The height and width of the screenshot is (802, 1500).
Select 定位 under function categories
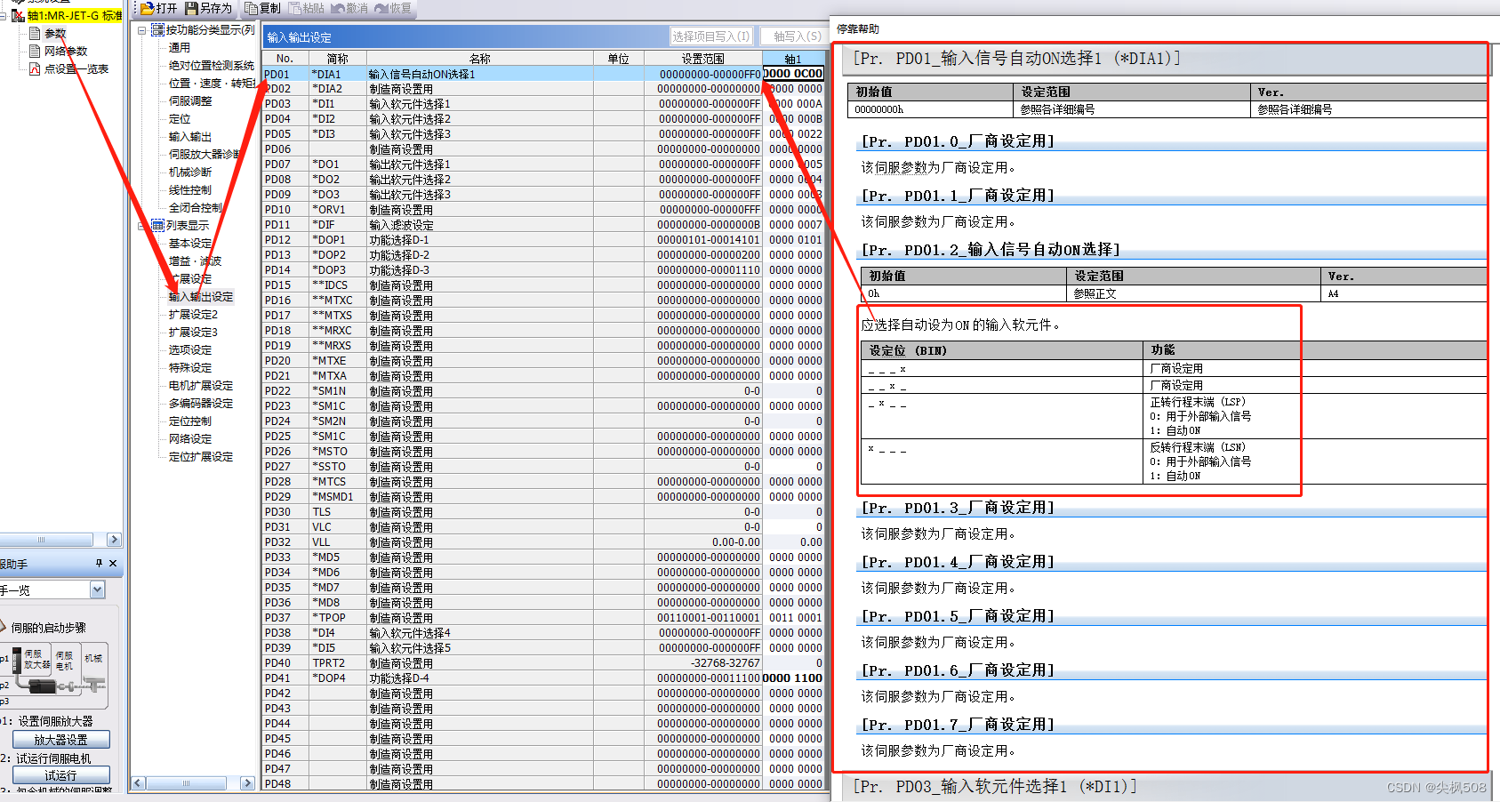(x=180, y=118)
